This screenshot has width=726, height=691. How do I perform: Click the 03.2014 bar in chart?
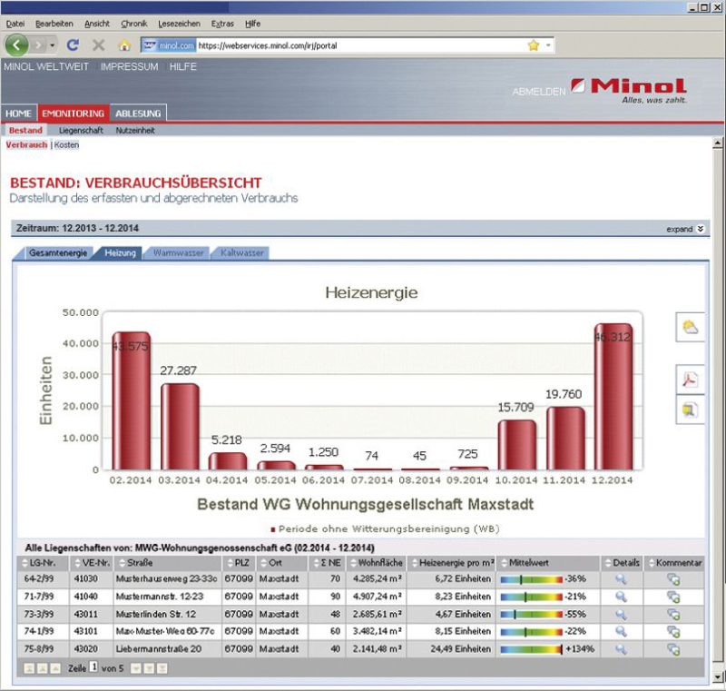[x=180, y=427]
